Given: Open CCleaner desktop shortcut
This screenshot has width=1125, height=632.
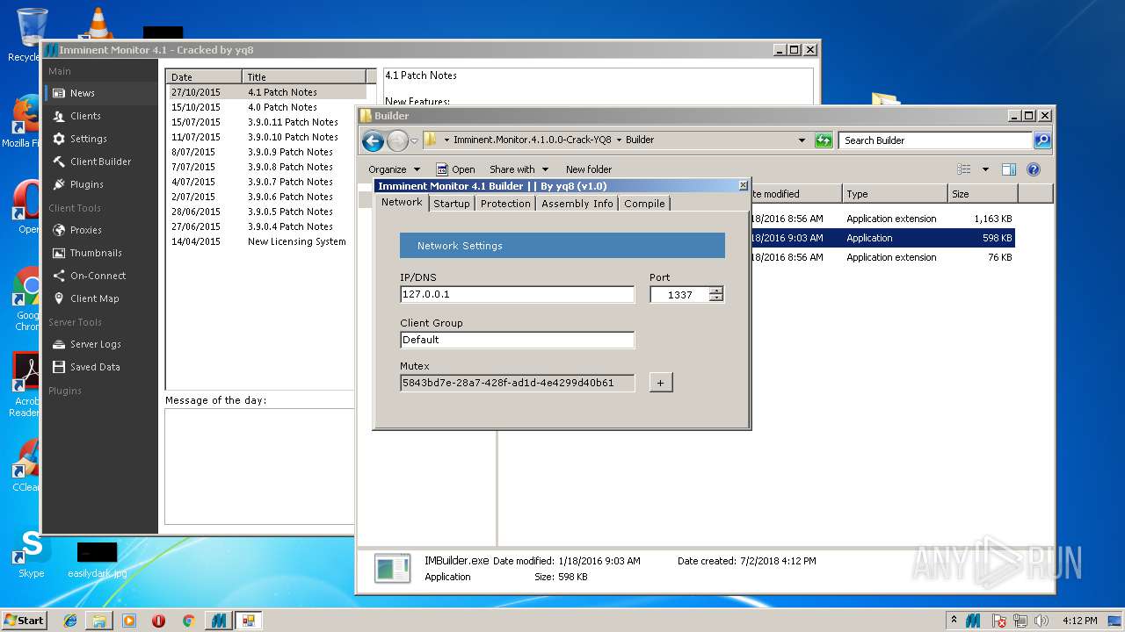Looking at the screenshot, I should click(26, 465).
